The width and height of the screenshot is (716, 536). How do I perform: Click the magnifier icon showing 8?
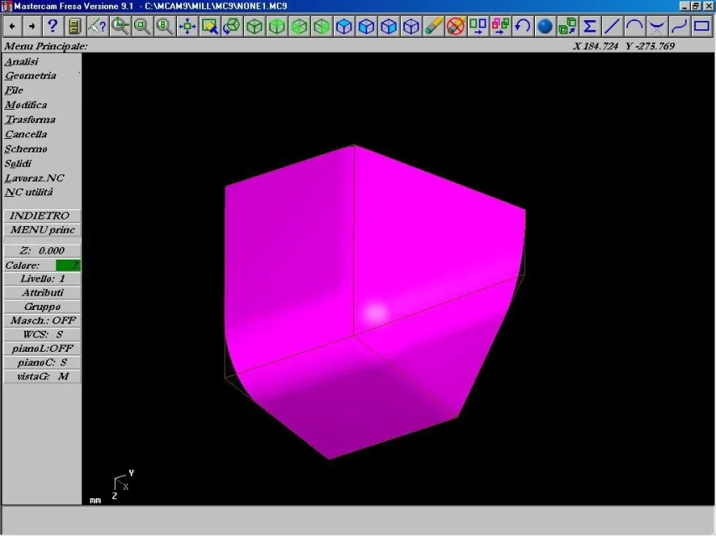pyautogui.click(x=164, y=26)
